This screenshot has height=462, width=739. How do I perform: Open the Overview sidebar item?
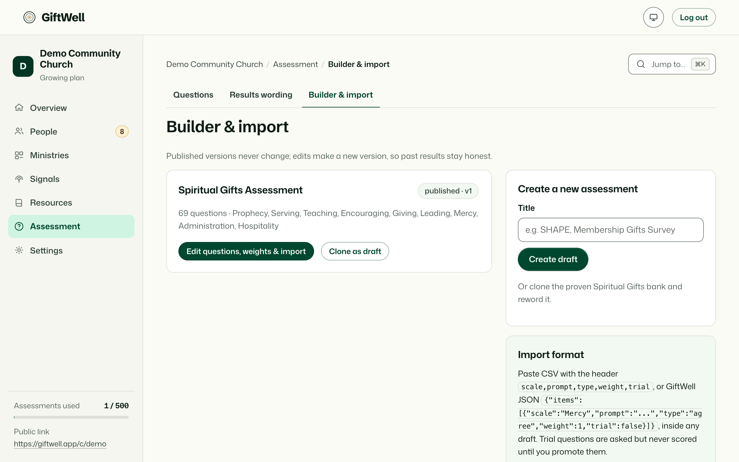[71, 108]
